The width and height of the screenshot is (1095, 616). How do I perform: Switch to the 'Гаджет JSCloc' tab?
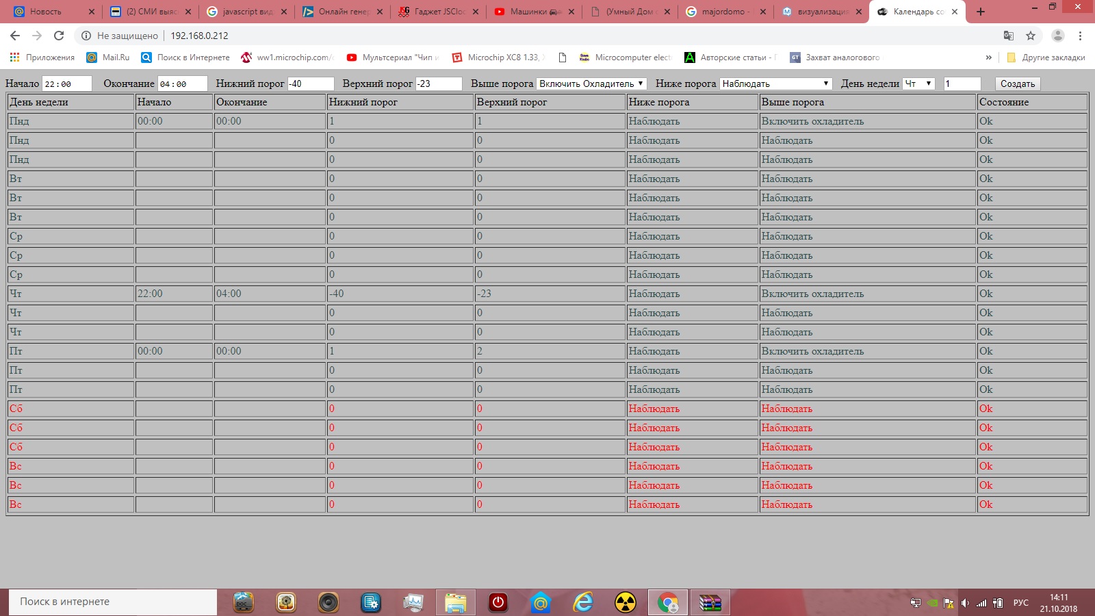pos(439,12)
